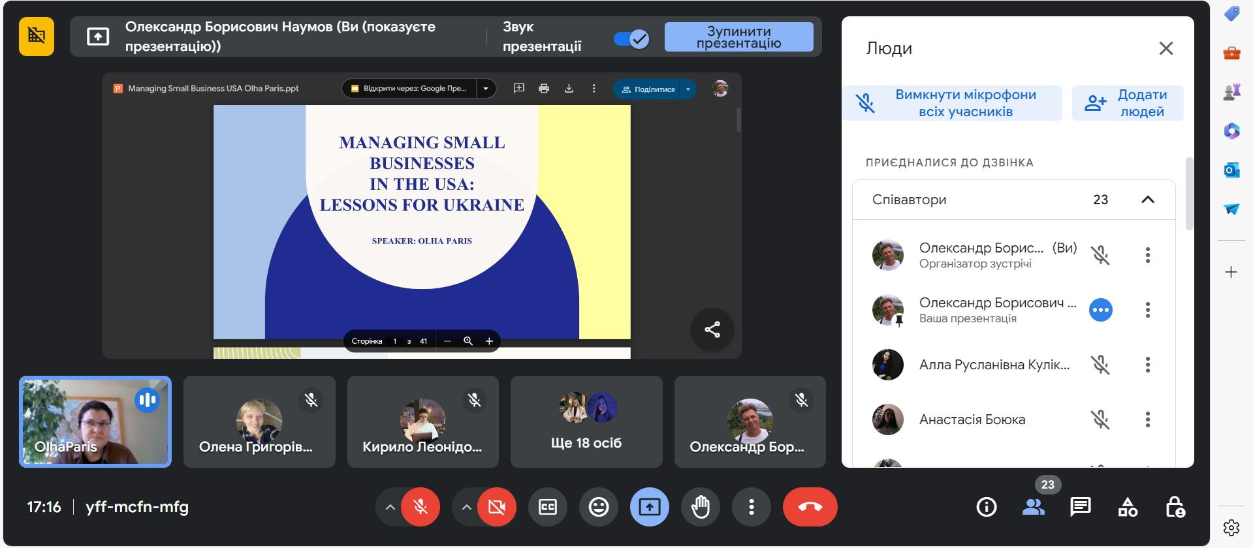Select the OlhaParis video tile
This screenshot has height=548, width=1253.
click(x=95, y=421)
